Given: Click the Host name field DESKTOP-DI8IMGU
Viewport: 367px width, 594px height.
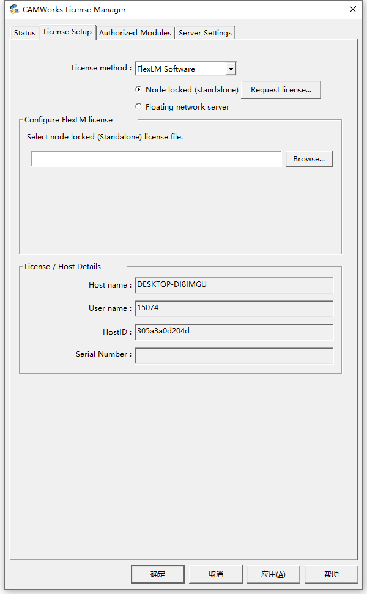Looking at the screenshot, I should 234,285.
